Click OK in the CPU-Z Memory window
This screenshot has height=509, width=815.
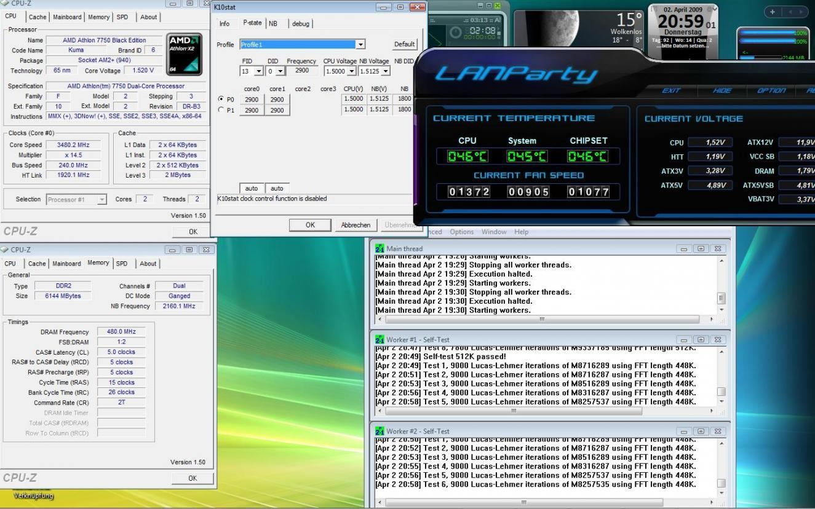(x=193, y=478)
